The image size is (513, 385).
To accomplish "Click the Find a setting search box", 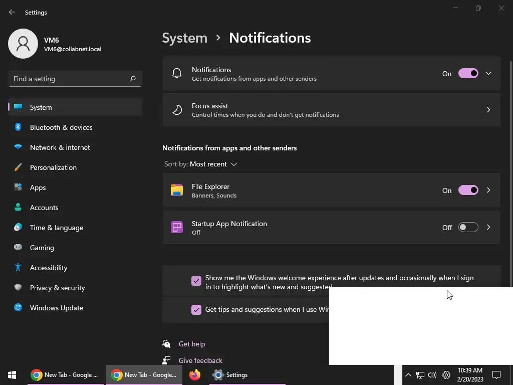I will 69,79.
